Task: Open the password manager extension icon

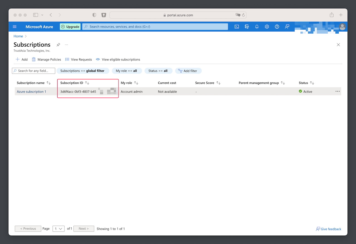Action: point(104,15)
